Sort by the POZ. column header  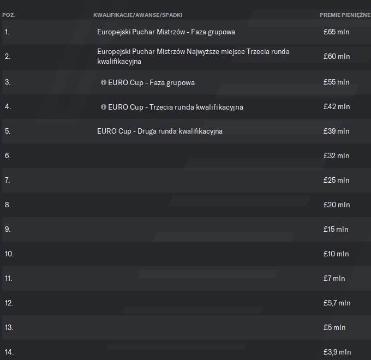tap(9, 15)
